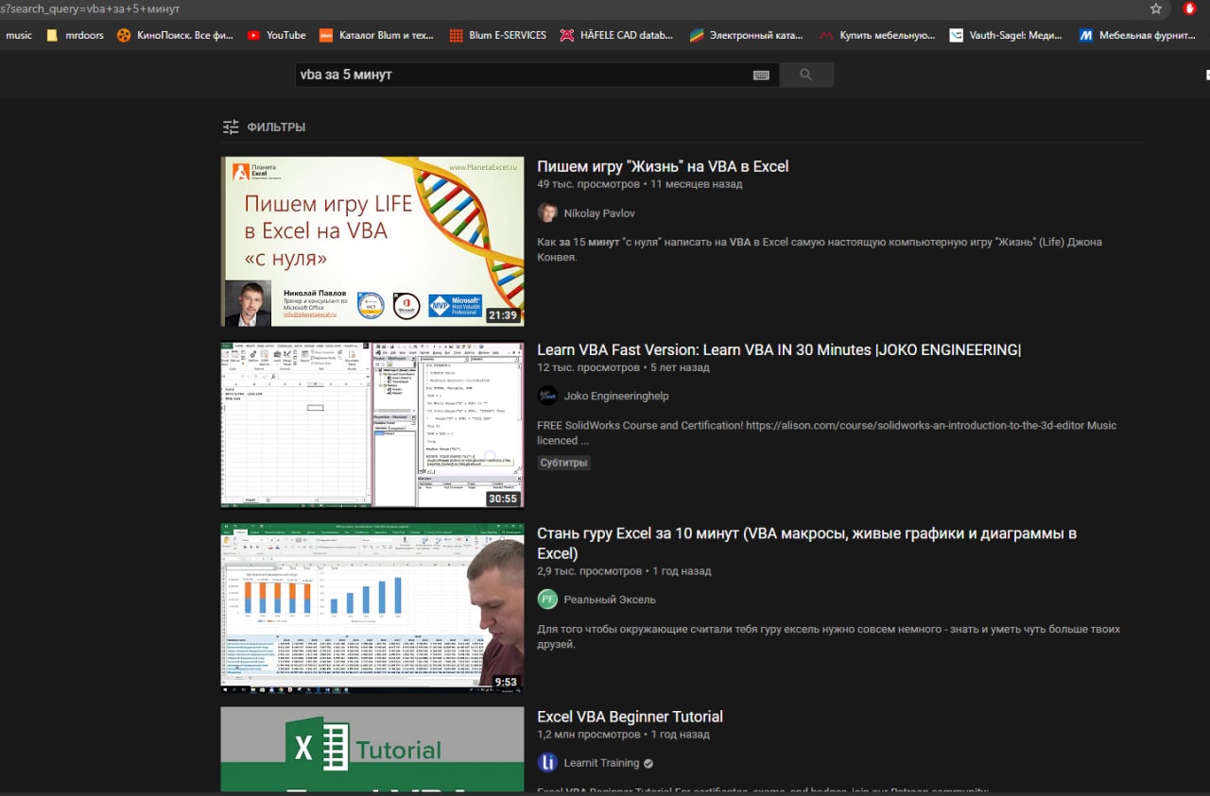Open the HÄFELE CAD database bookmark
Image resolution: width=1210 pixels, height=796 pixels.
pos(616,35)
